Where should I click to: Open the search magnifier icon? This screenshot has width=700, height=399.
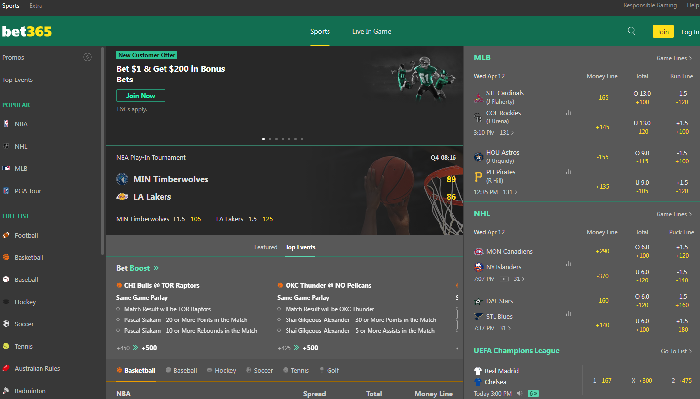631,31
